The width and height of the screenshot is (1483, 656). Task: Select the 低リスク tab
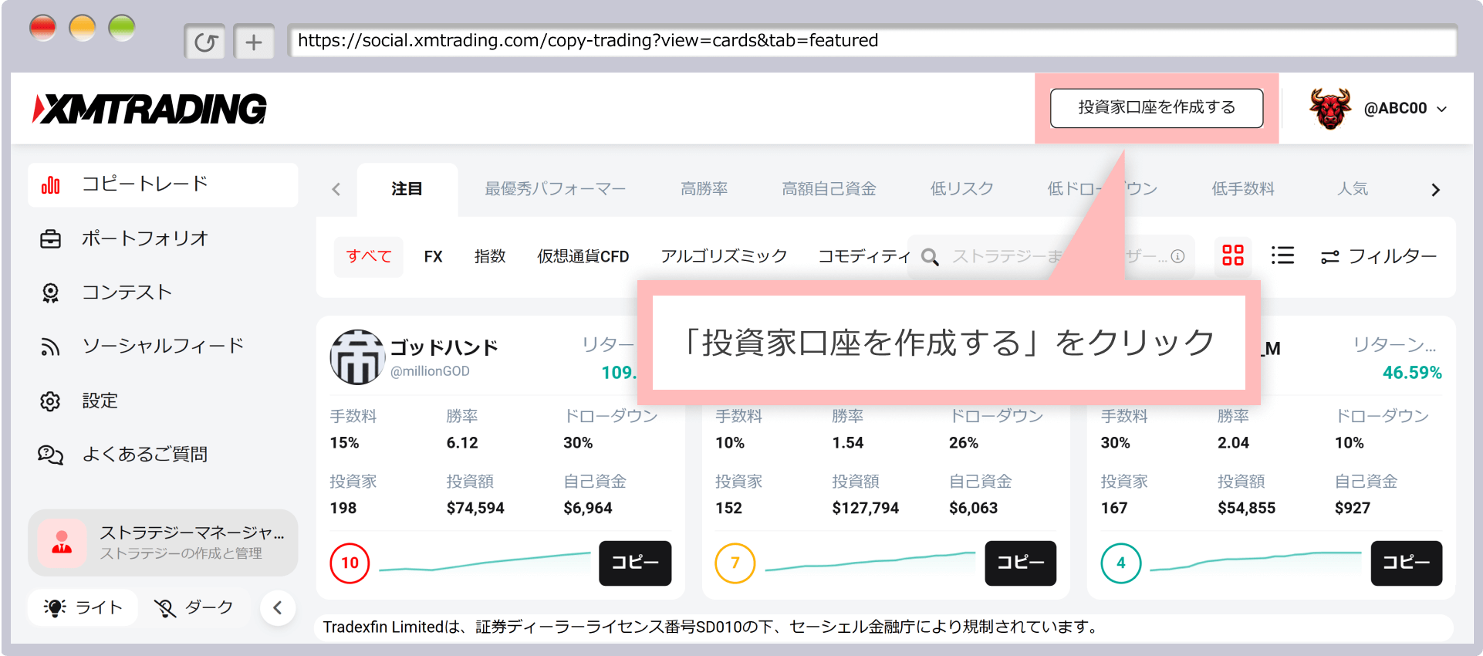point(961,189)
